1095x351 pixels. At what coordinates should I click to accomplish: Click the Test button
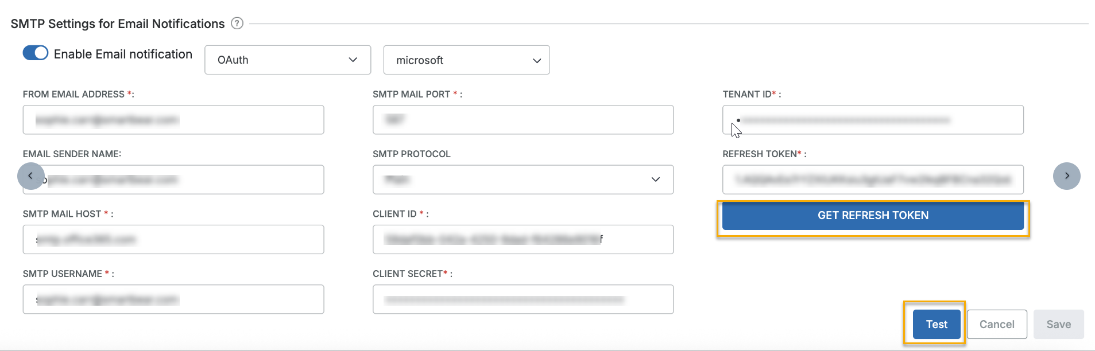[x=936, y=323]
